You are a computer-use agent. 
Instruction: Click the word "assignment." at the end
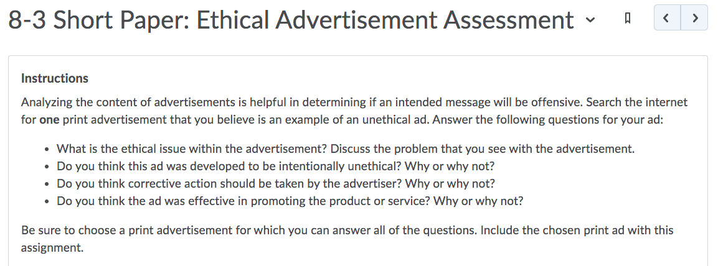(52, 248)
